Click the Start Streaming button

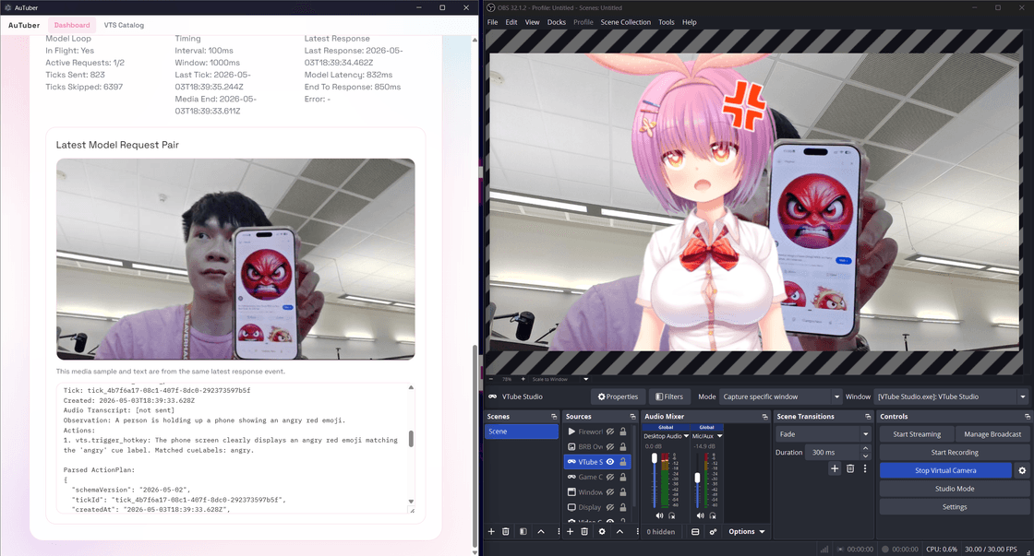tap(917, 434)
